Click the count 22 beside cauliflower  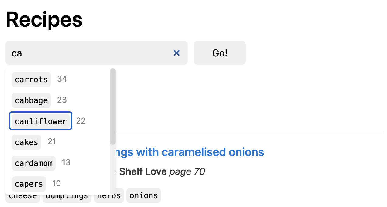(81, 120)
